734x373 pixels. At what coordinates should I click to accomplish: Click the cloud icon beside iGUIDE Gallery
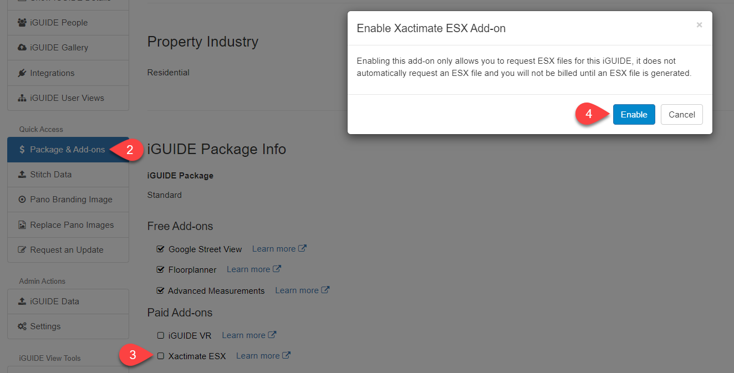[x=22, y=48]
